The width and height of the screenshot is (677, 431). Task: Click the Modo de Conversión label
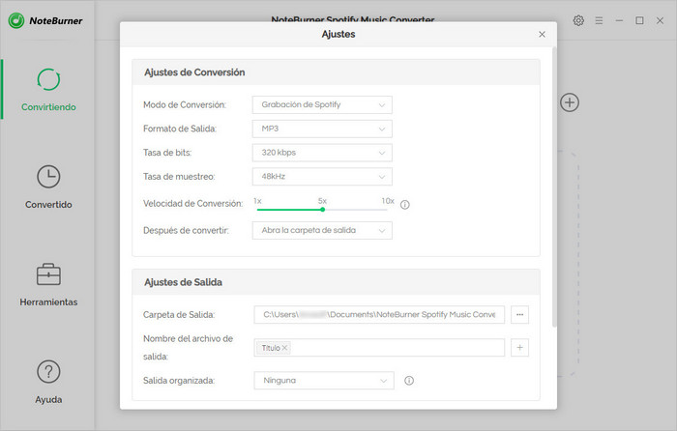click(185, 104)
